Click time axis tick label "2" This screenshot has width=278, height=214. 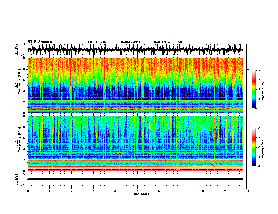click(72, 191)
